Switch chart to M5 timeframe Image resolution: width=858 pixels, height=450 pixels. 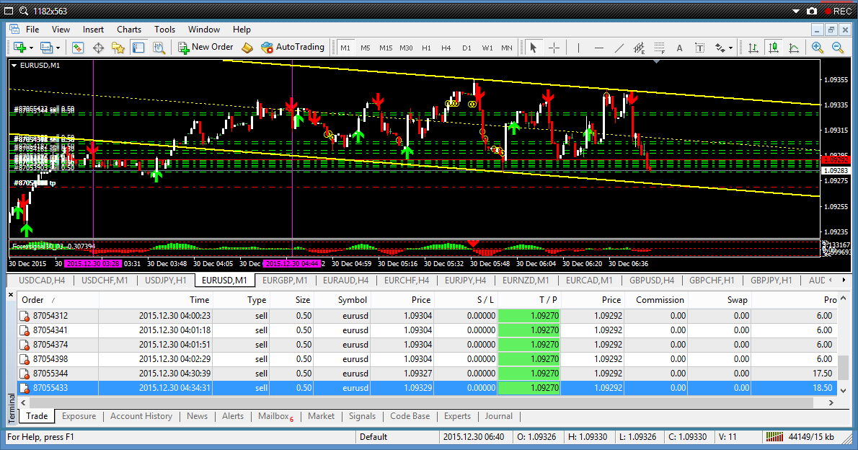[365, 48]
